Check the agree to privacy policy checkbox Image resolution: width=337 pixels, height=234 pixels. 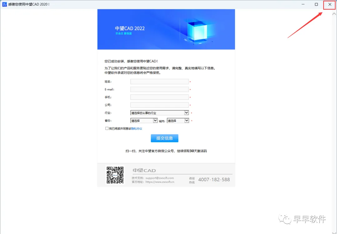click(107, 128)
